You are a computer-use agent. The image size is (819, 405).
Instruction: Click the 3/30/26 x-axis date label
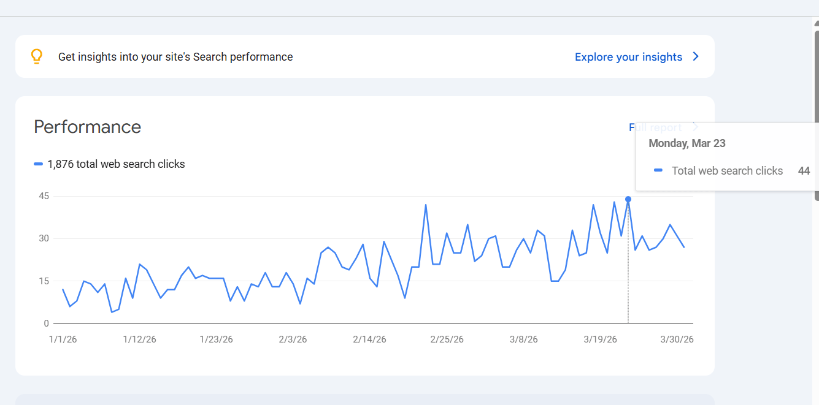[677, 339]
